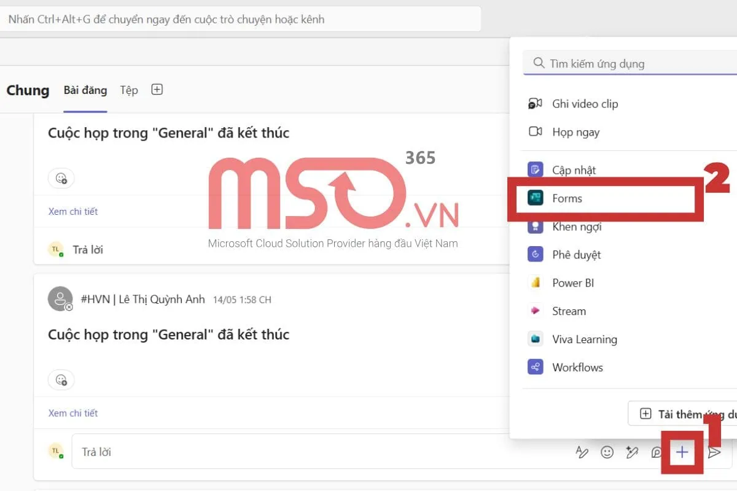Click the Workflows app icon

pos(535,368)
